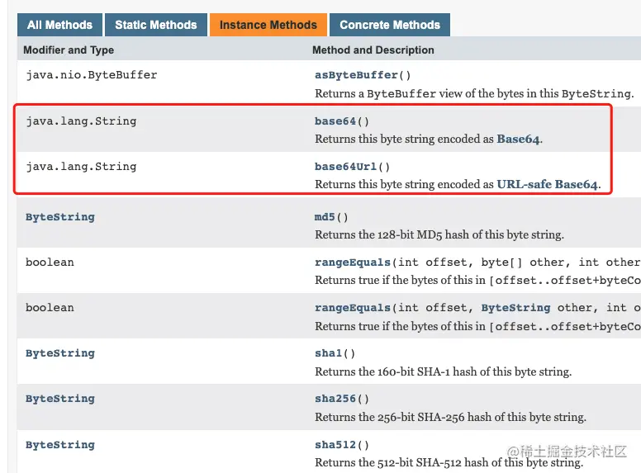Open the asByteBuffer method link

click(357, 75)
